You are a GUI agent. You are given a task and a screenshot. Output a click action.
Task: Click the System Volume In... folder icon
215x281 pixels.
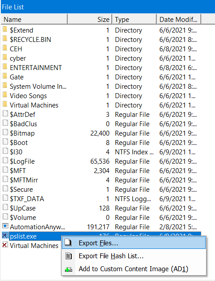pos(5,86)
